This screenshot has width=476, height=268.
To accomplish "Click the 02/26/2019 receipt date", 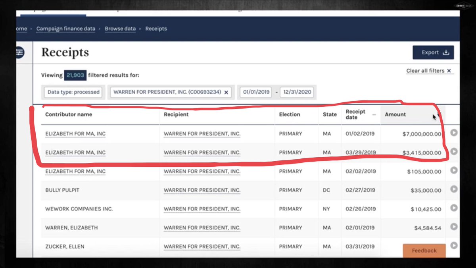I will point(361,209).
